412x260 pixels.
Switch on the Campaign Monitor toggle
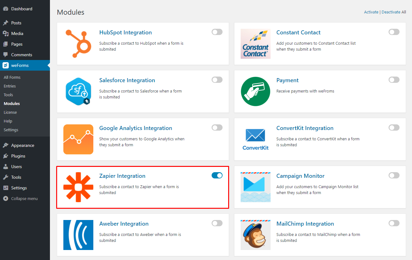point(394,175)
